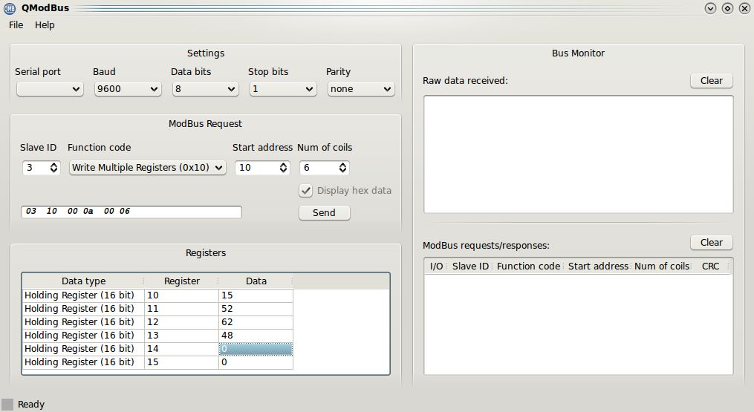
Task: Click register cell 10 in Registers table
Action: (181, 295)
